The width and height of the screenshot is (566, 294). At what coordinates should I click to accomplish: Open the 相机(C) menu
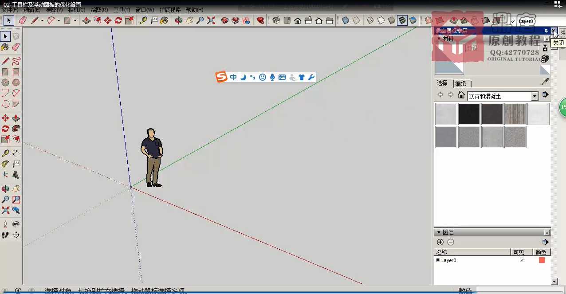(77, 10)
